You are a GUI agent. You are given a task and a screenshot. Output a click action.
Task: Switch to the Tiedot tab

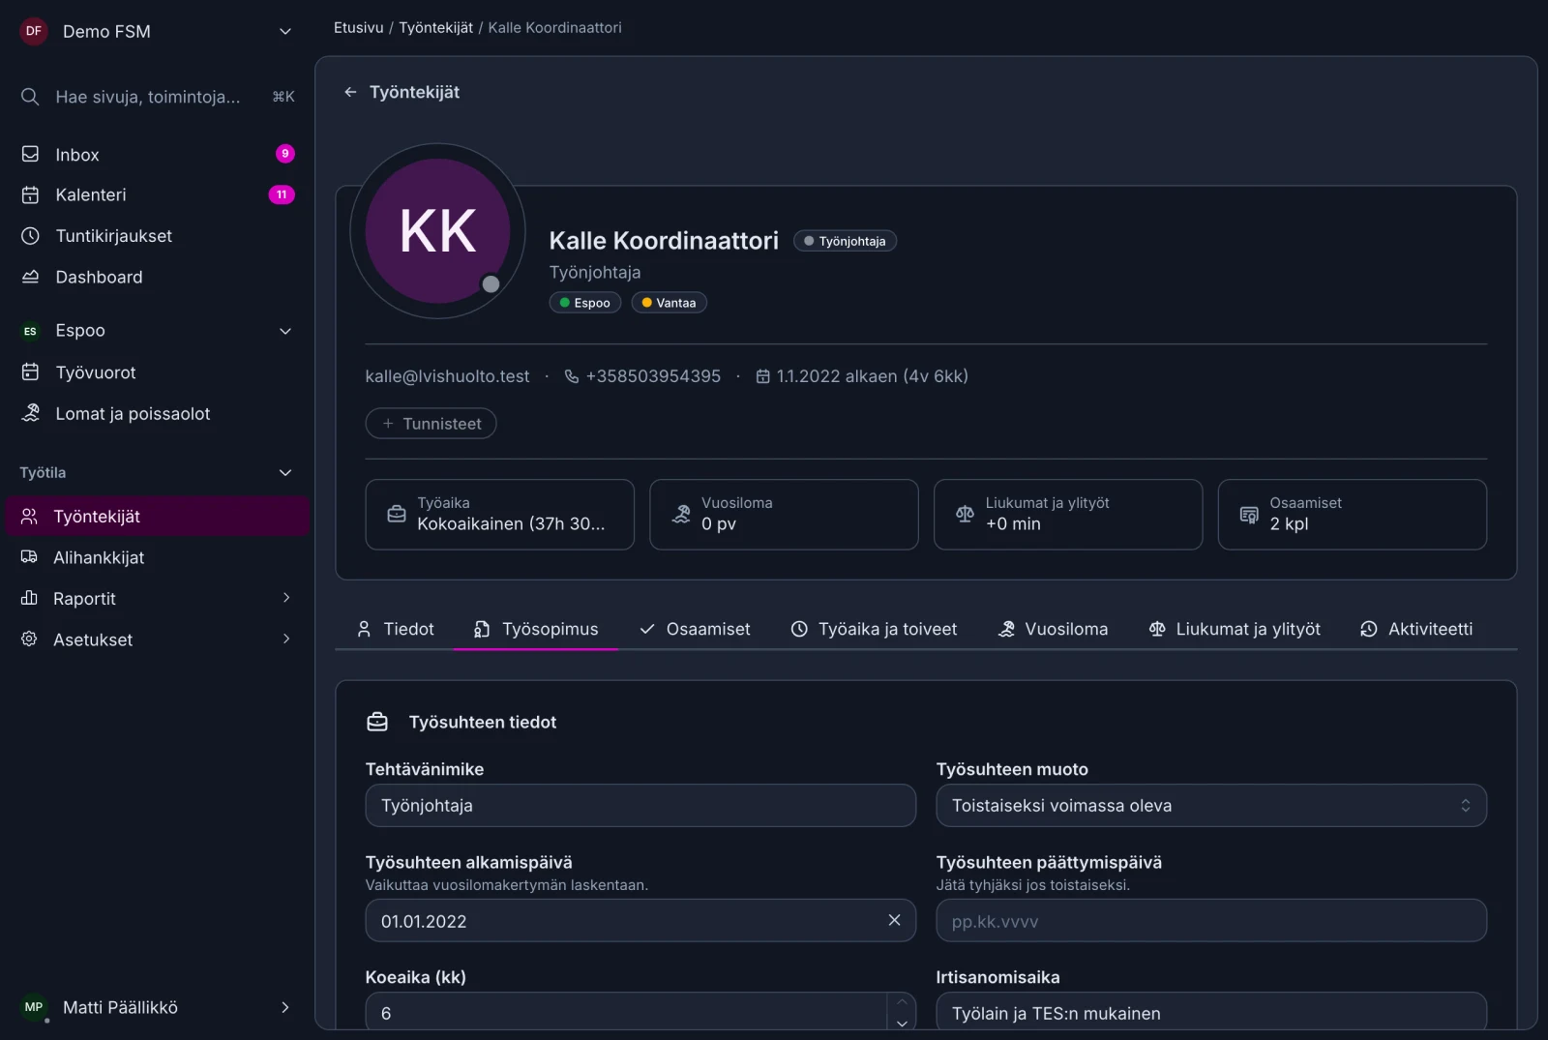point(395,629)
